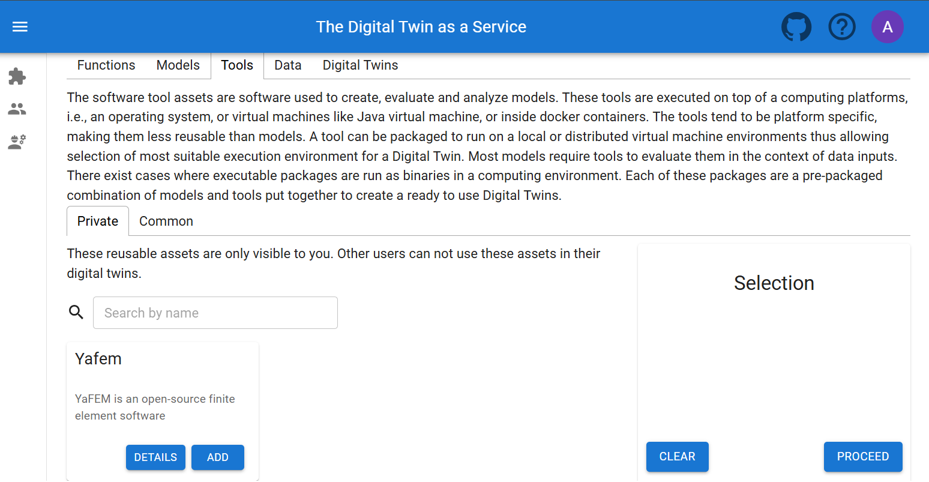Select the Tools tab
The image size is (929, 482).
pyautogui.click(x=237, y=65)
